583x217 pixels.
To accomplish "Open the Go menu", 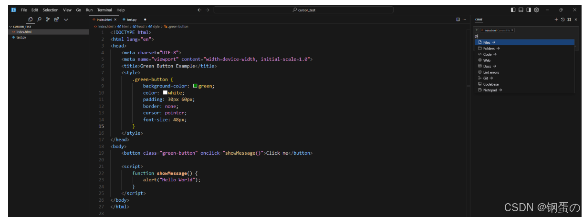I will (x=79, y=10).
